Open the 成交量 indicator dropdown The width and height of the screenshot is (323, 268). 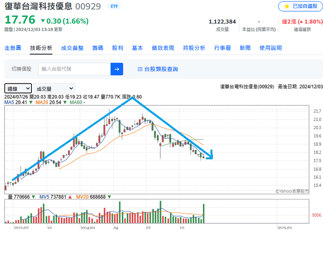click(x=54, y=88)
